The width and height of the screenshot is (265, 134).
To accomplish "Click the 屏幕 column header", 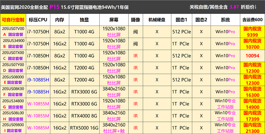I will point(114,20).
